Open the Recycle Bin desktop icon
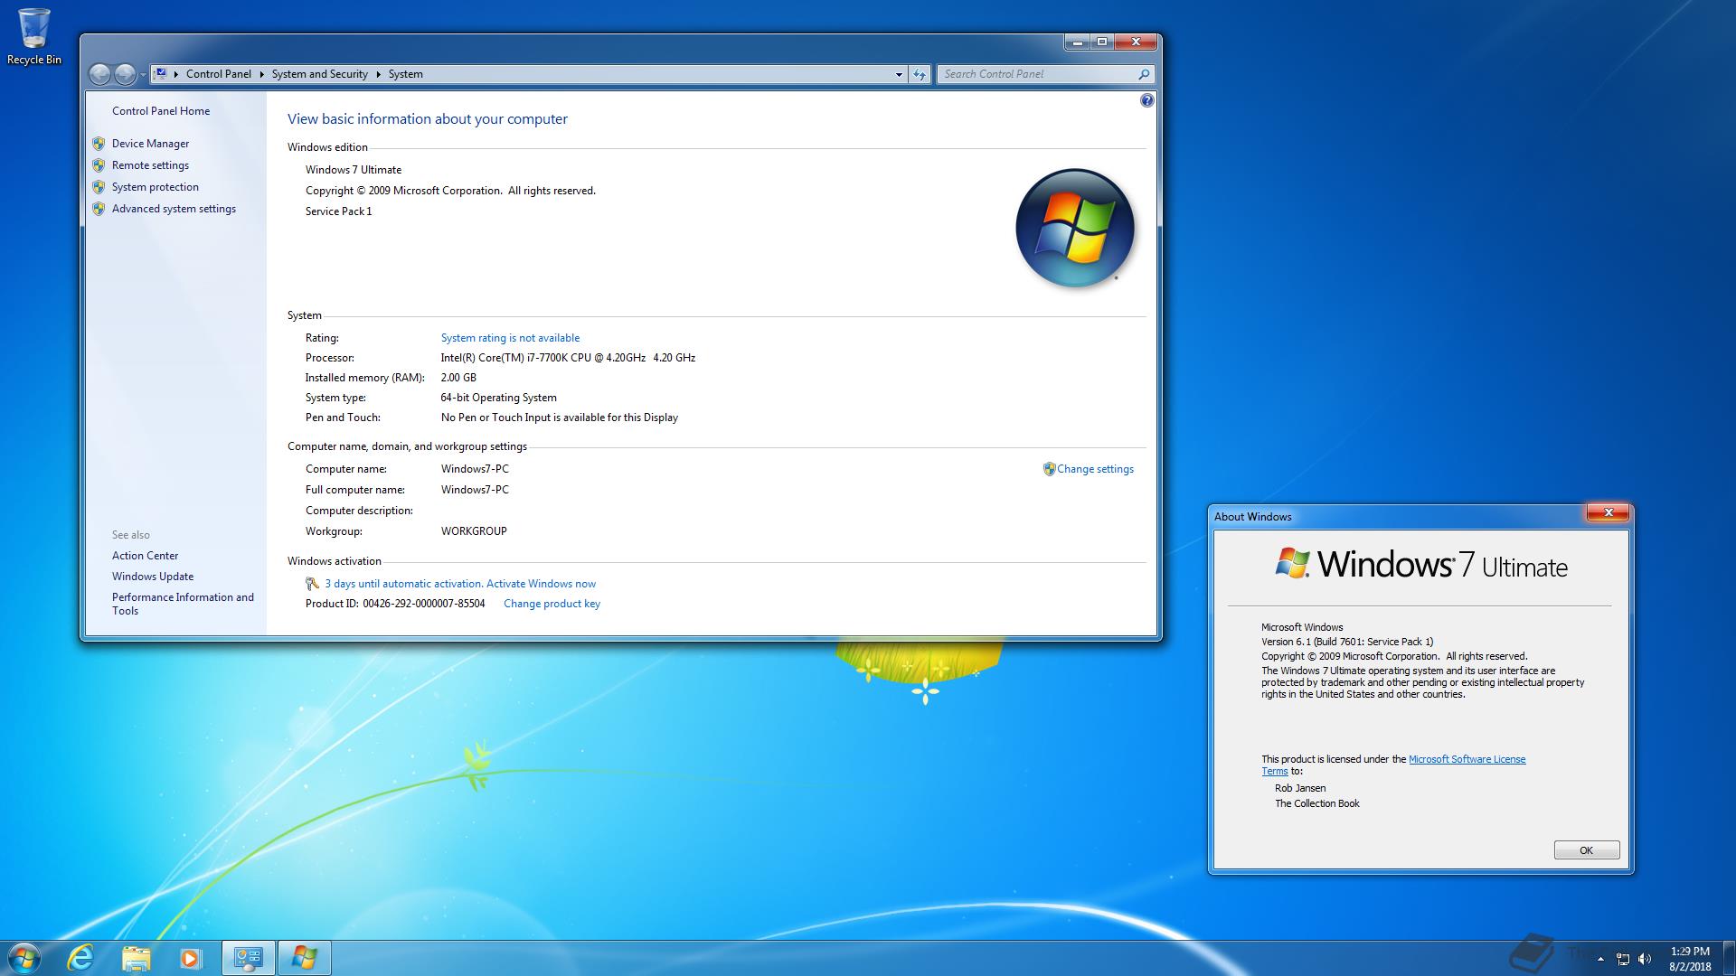Screen dimensions: 1736x976 34,36
